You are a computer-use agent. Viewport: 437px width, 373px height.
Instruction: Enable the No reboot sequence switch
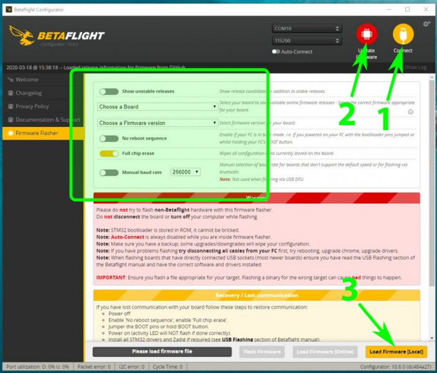(x=109, y=138)
